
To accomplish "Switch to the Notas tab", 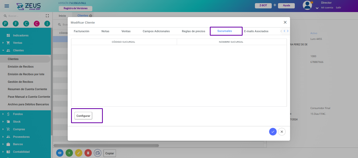I will click(x=105, y=31).
